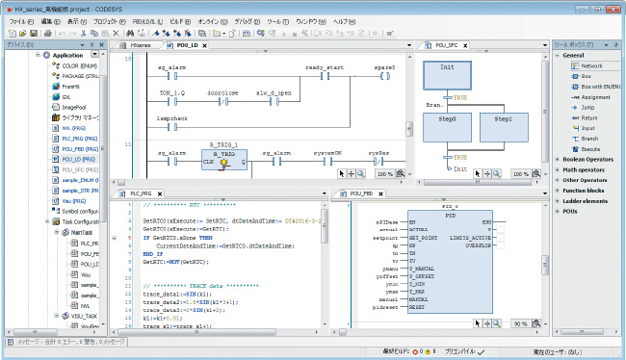626x360 pixels.
Task: Open the Library Manager tree item
Action: tap(75, 117)
